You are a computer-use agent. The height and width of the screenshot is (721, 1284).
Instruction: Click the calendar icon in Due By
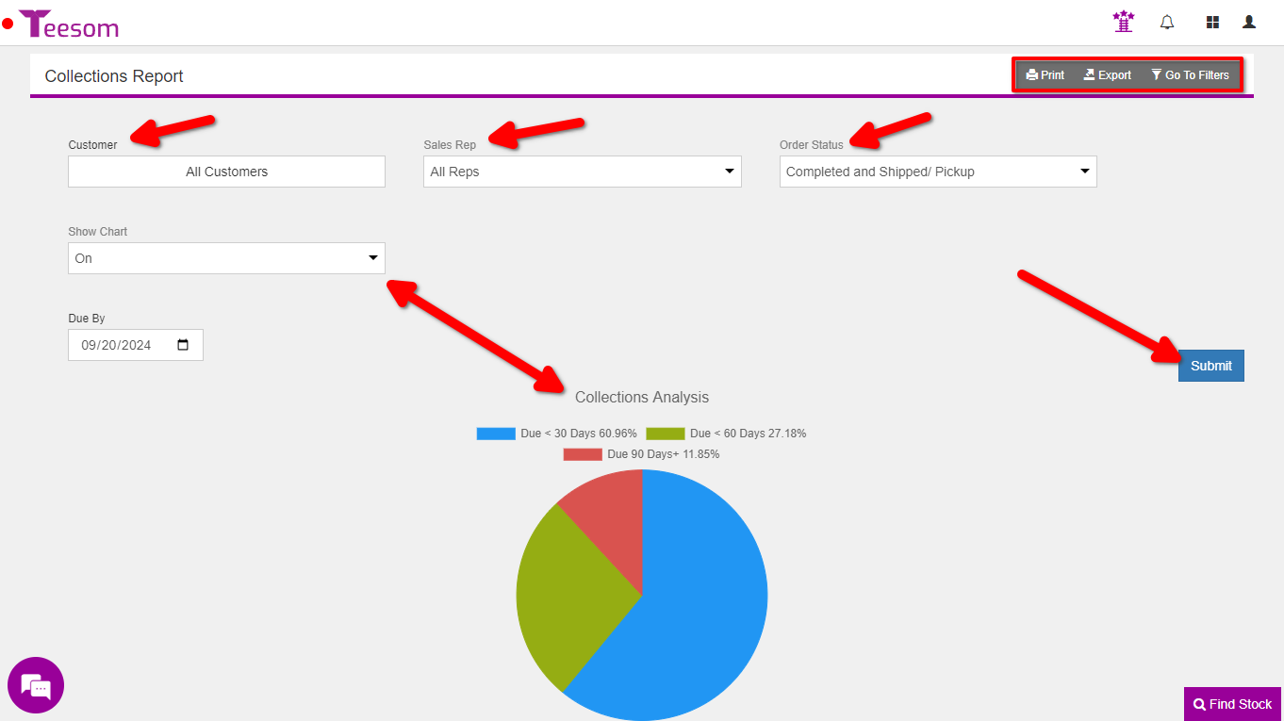tap(183, 345)
